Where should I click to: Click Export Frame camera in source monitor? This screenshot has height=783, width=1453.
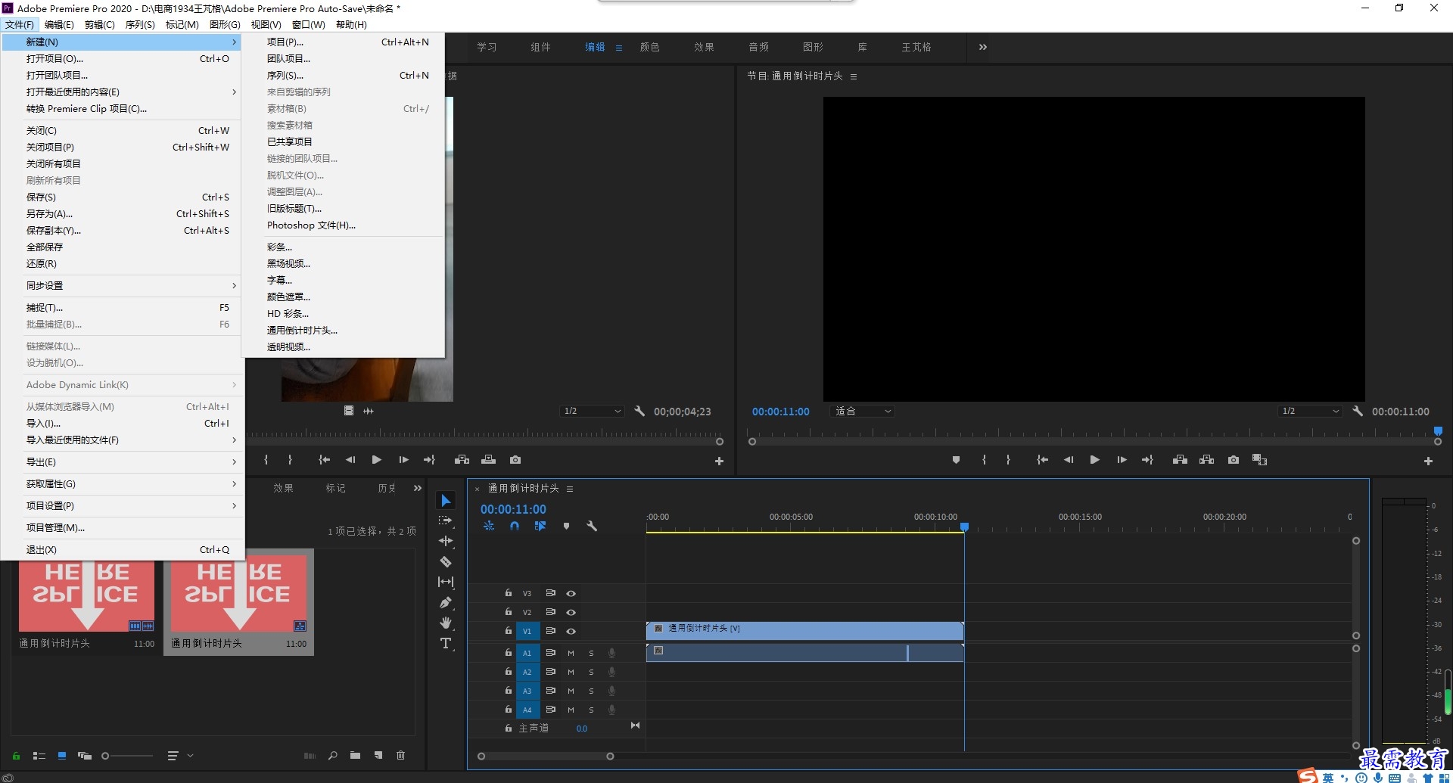[x=515, y=460]
